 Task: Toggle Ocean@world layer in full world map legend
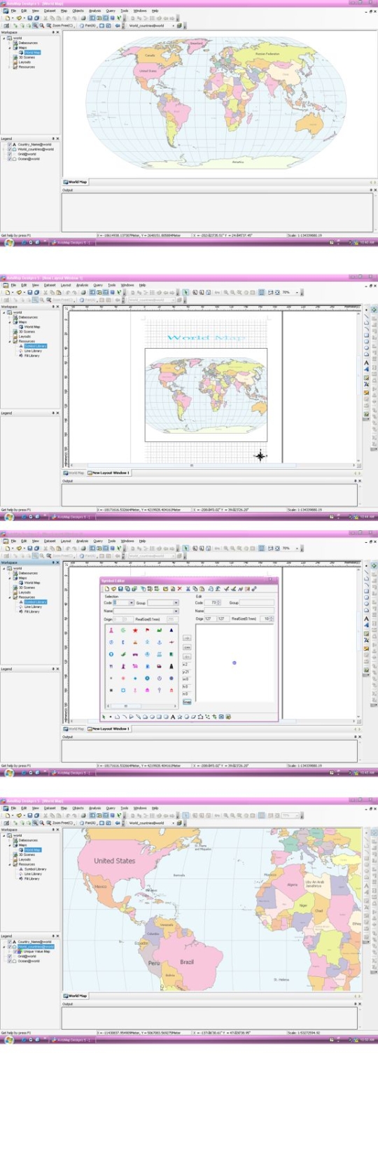(10, 159)
